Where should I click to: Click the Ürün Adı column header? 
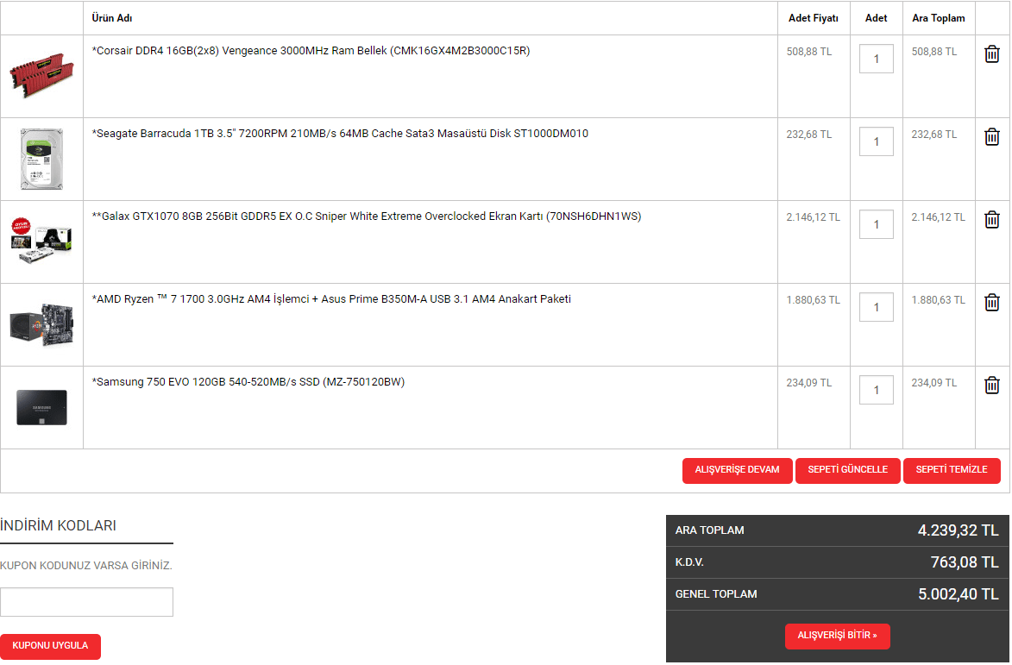click(112, 18)
